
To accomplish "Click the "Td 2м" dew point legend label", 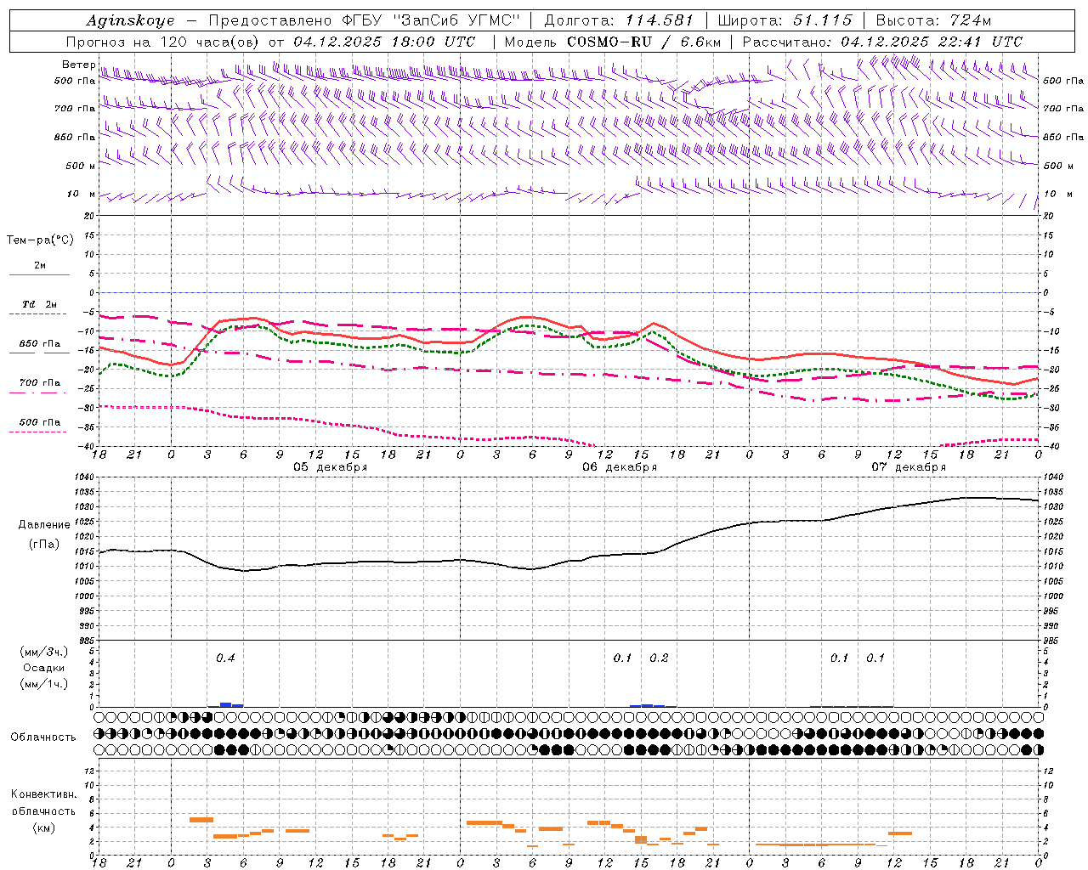I will [x=39, y=304].
